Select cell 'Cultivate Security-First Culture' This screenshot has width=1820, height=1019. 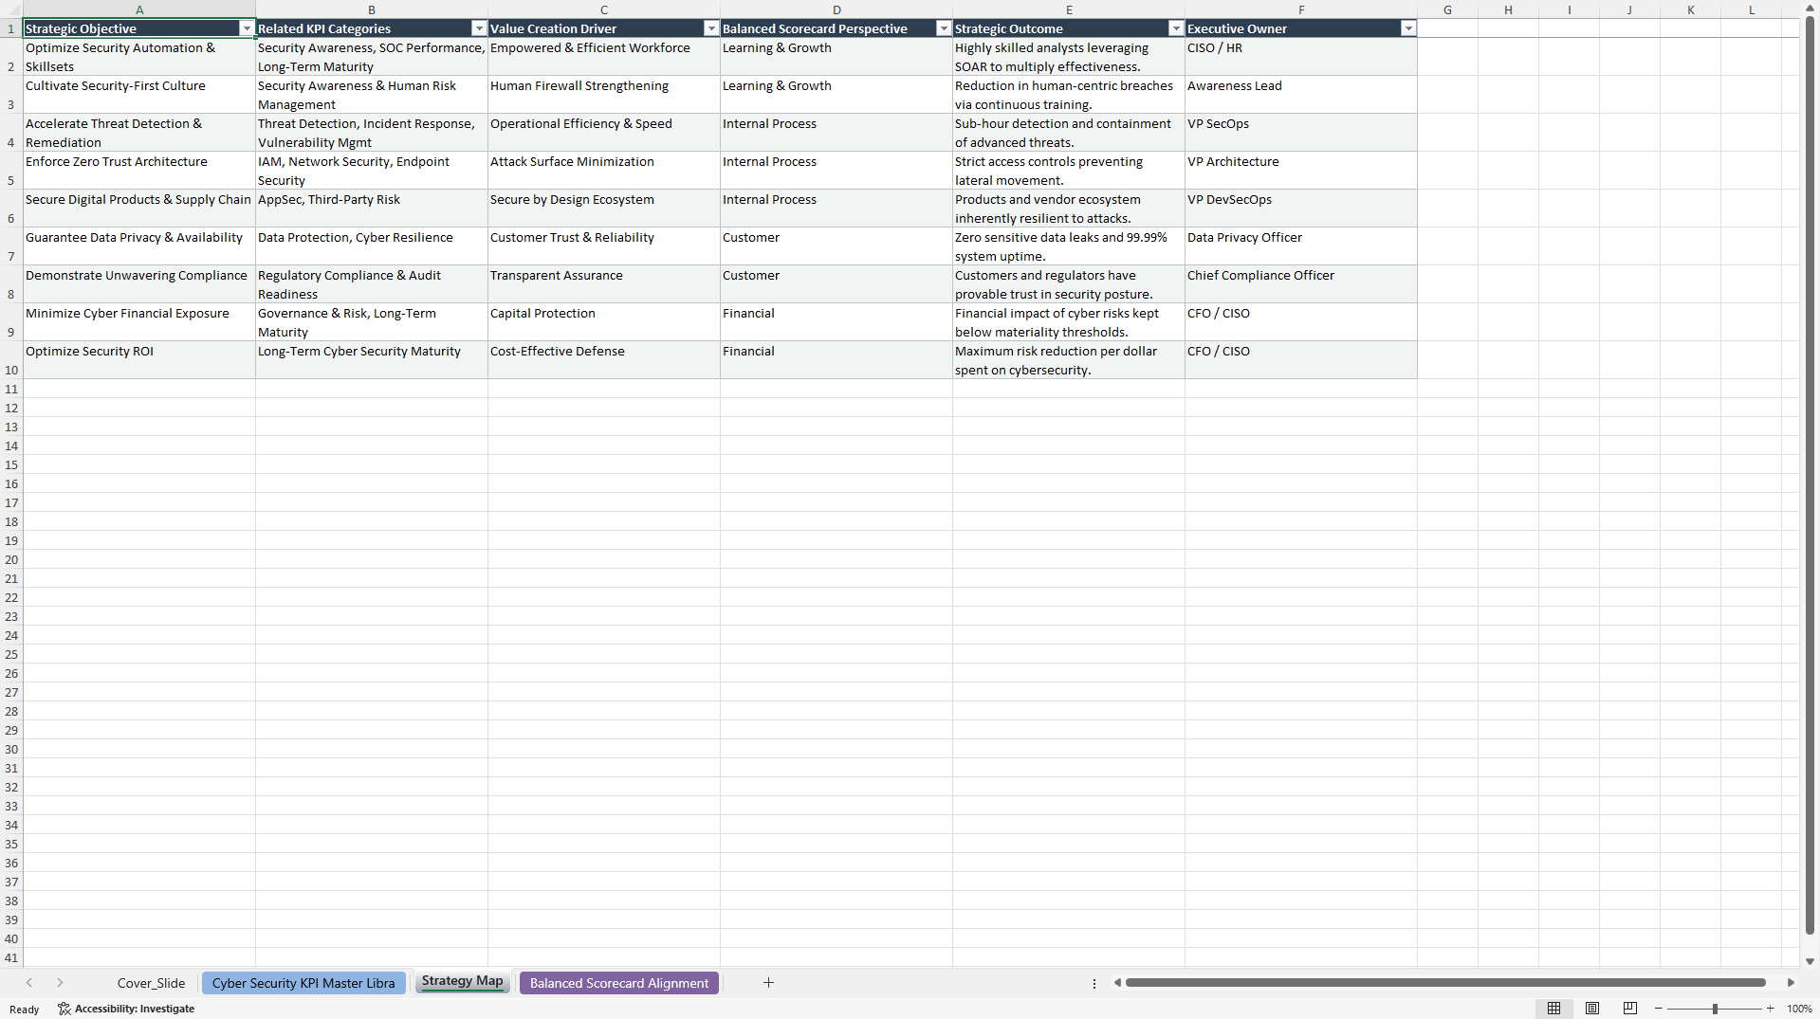coord(139,95)
